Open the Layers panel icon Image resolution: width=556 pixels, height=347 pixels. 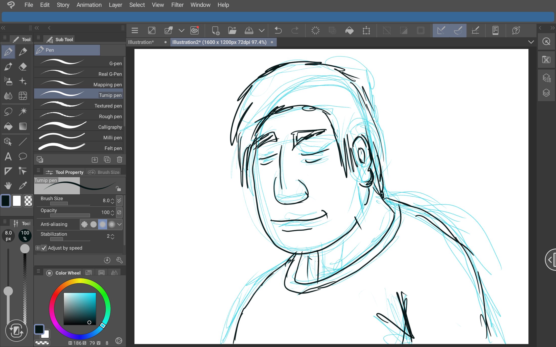pos(546,93)
